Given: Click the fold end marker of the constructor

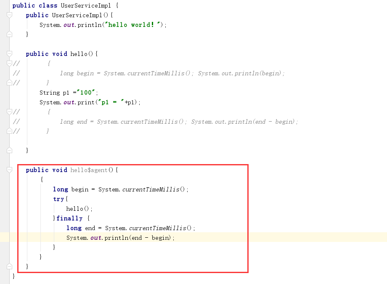Looking at the screenshot, I should tap(9, 35).
